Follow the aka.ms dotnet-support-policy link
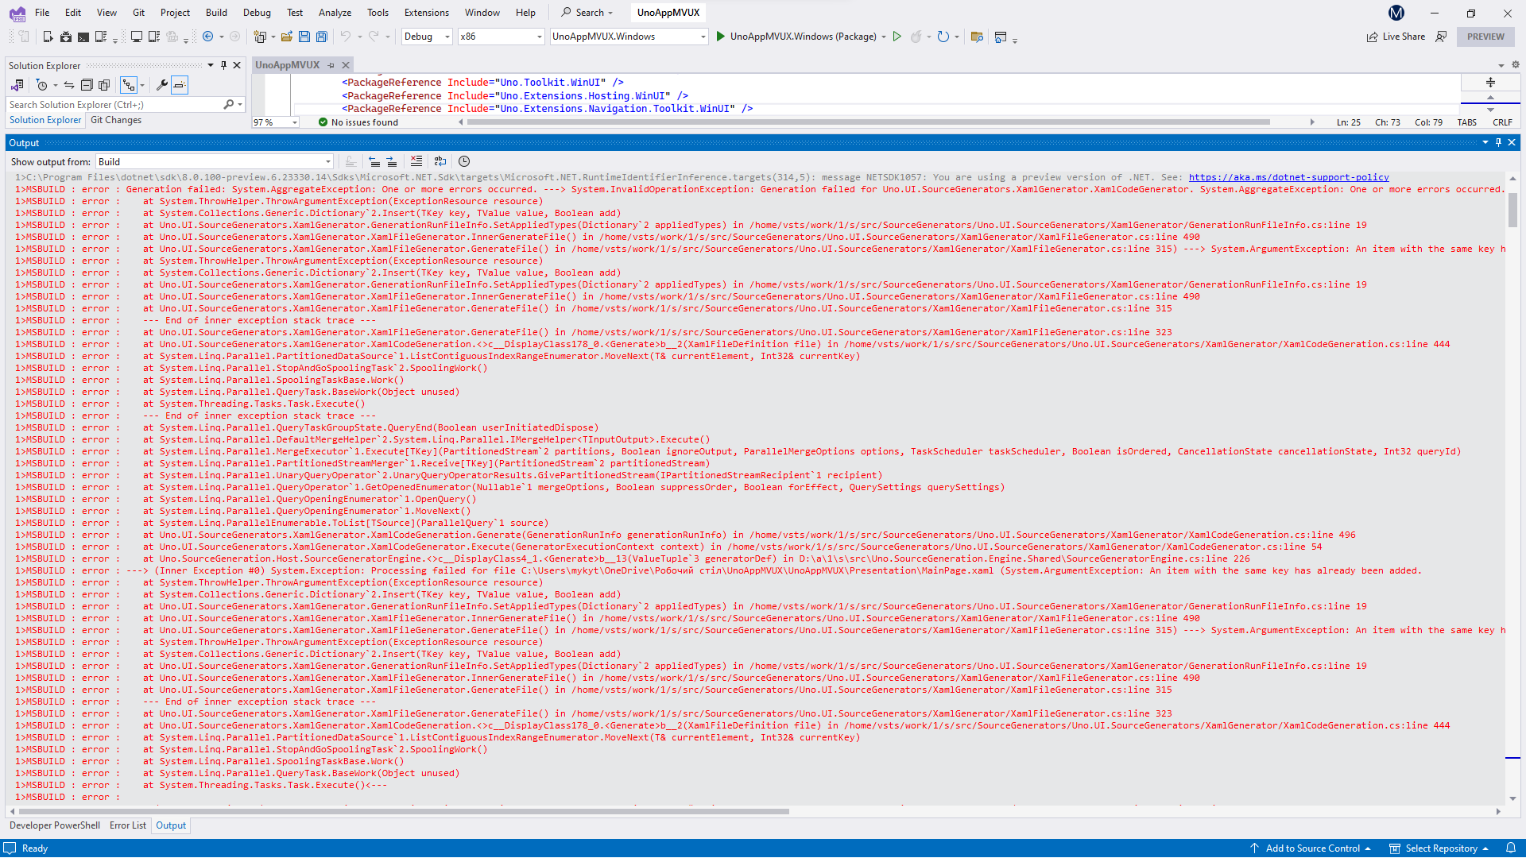The width and height of the screenshot is (1526, 858). tap(1288, 177)
